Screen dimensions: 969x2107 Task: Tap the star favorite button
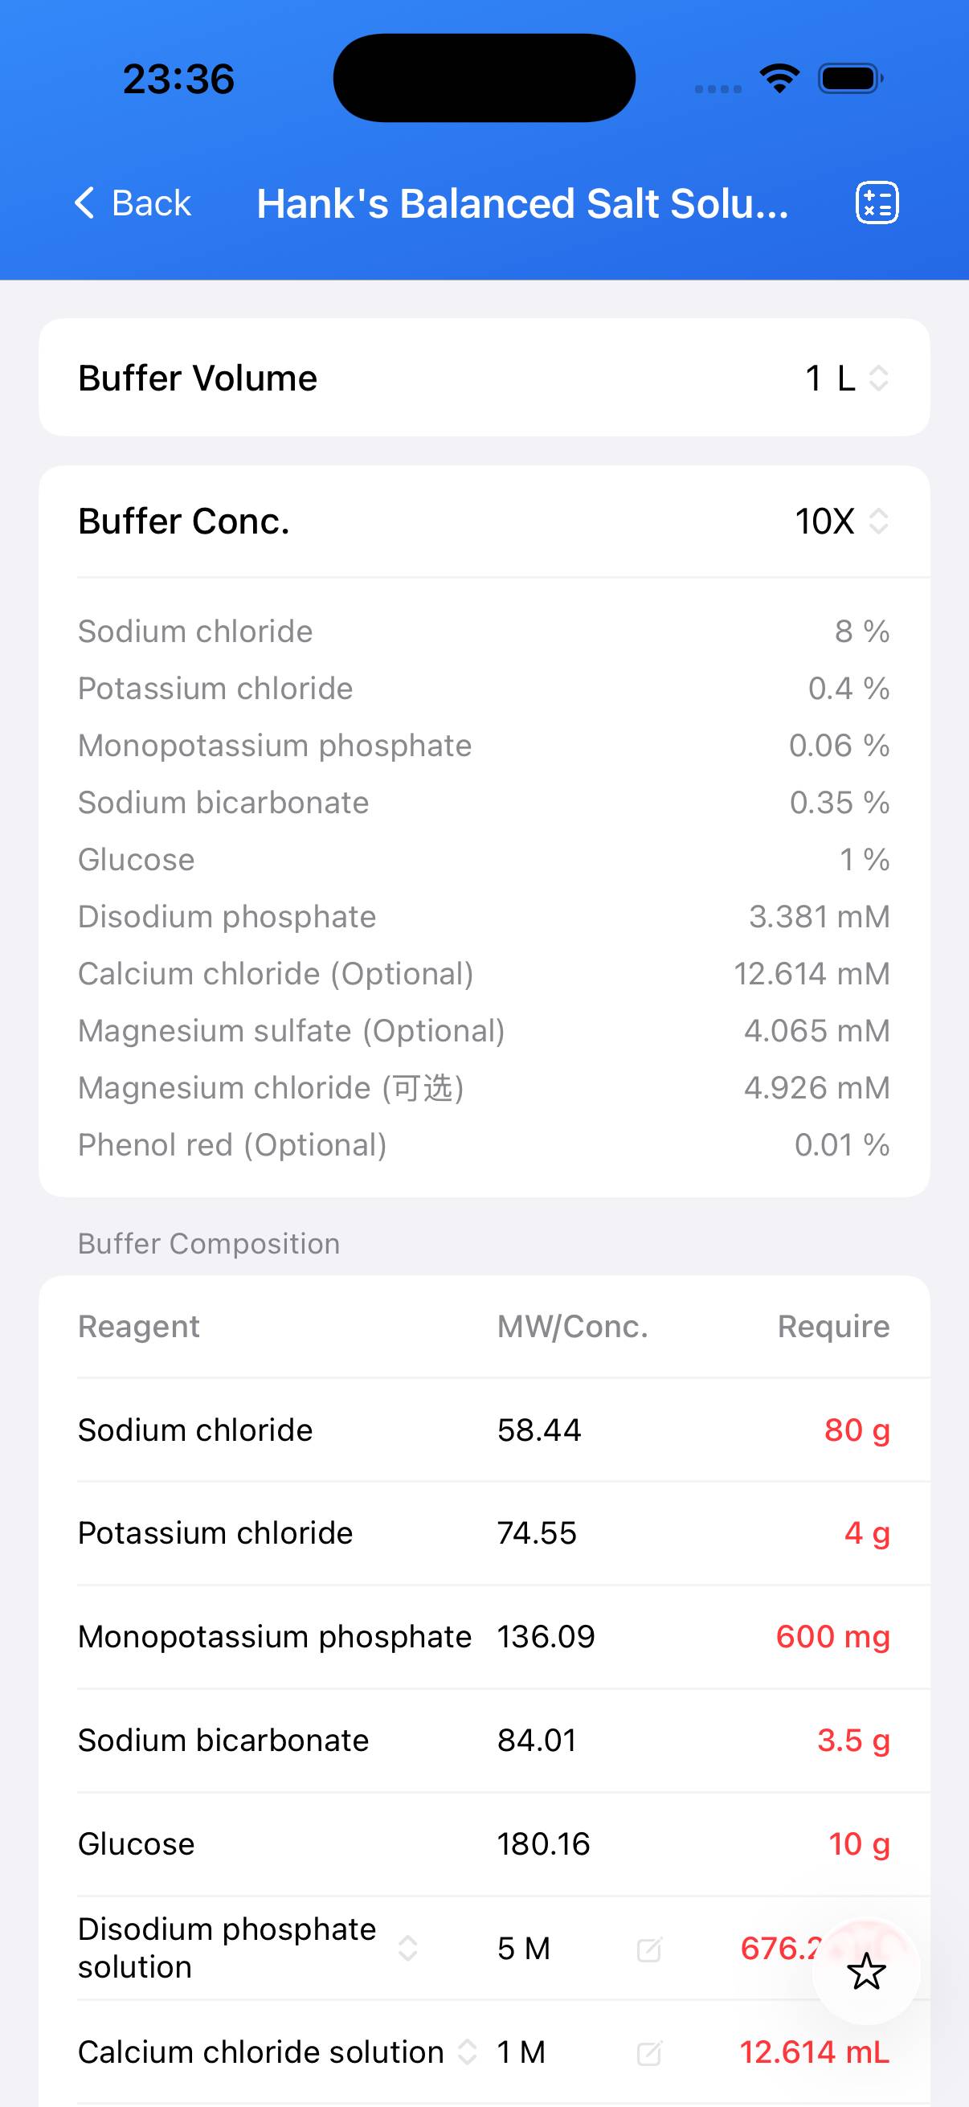click(x=866, y=1971)
